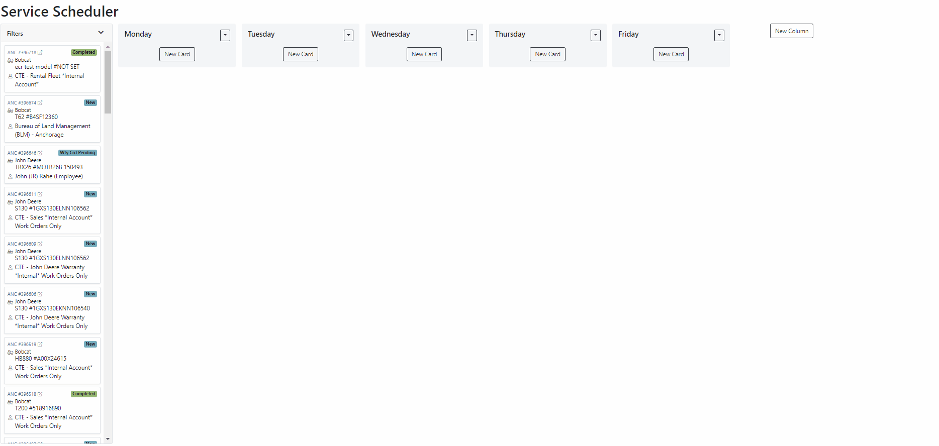The image size is (939, 446).
Task: Open external link icon for ANC #396518
Action: 40,394
